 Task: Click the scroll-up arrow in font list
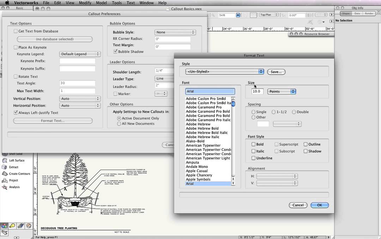point(233,179)
